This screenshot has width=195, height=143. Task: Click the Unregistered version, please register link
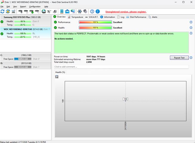pyautogui.click(x=126, y=12)
